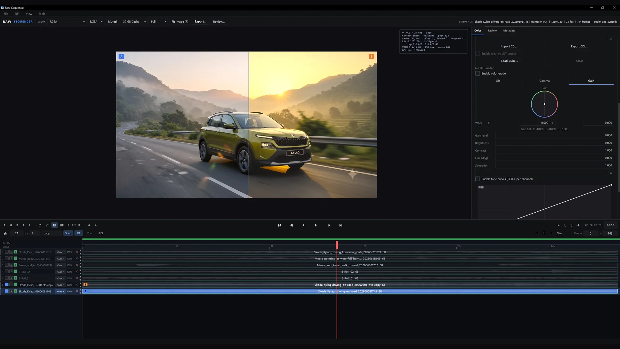Solo the B-Roll_02 layer

coord(11,272)
